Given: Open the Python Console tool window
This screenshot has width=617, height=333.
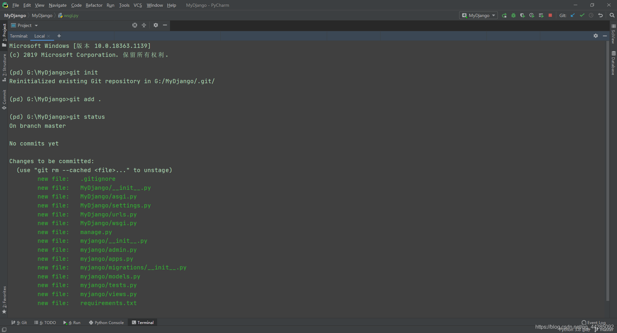Looking at the screenshot, I should 106,322.
